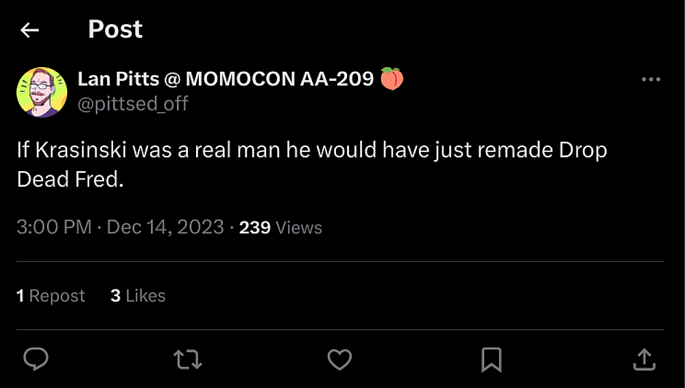Open the more options ellipsis menu
Screen dimensions: 685x388
pos(651,79)
